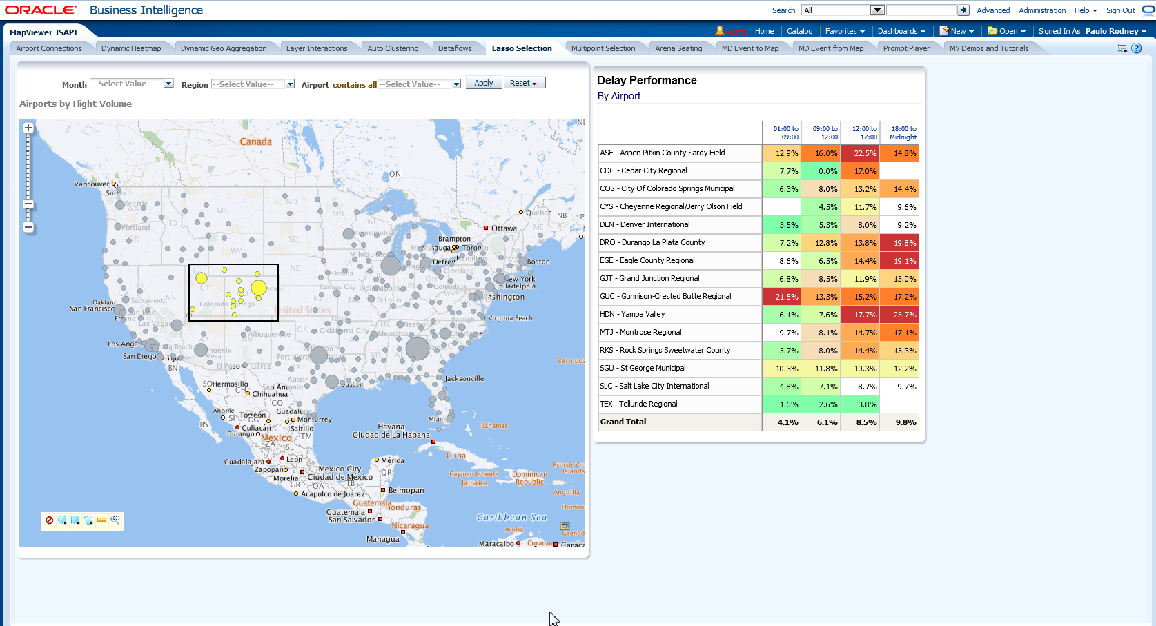Click the blue help question mark icon
The height and width of the screenshot is (626, 1156).
point(1137,48)
